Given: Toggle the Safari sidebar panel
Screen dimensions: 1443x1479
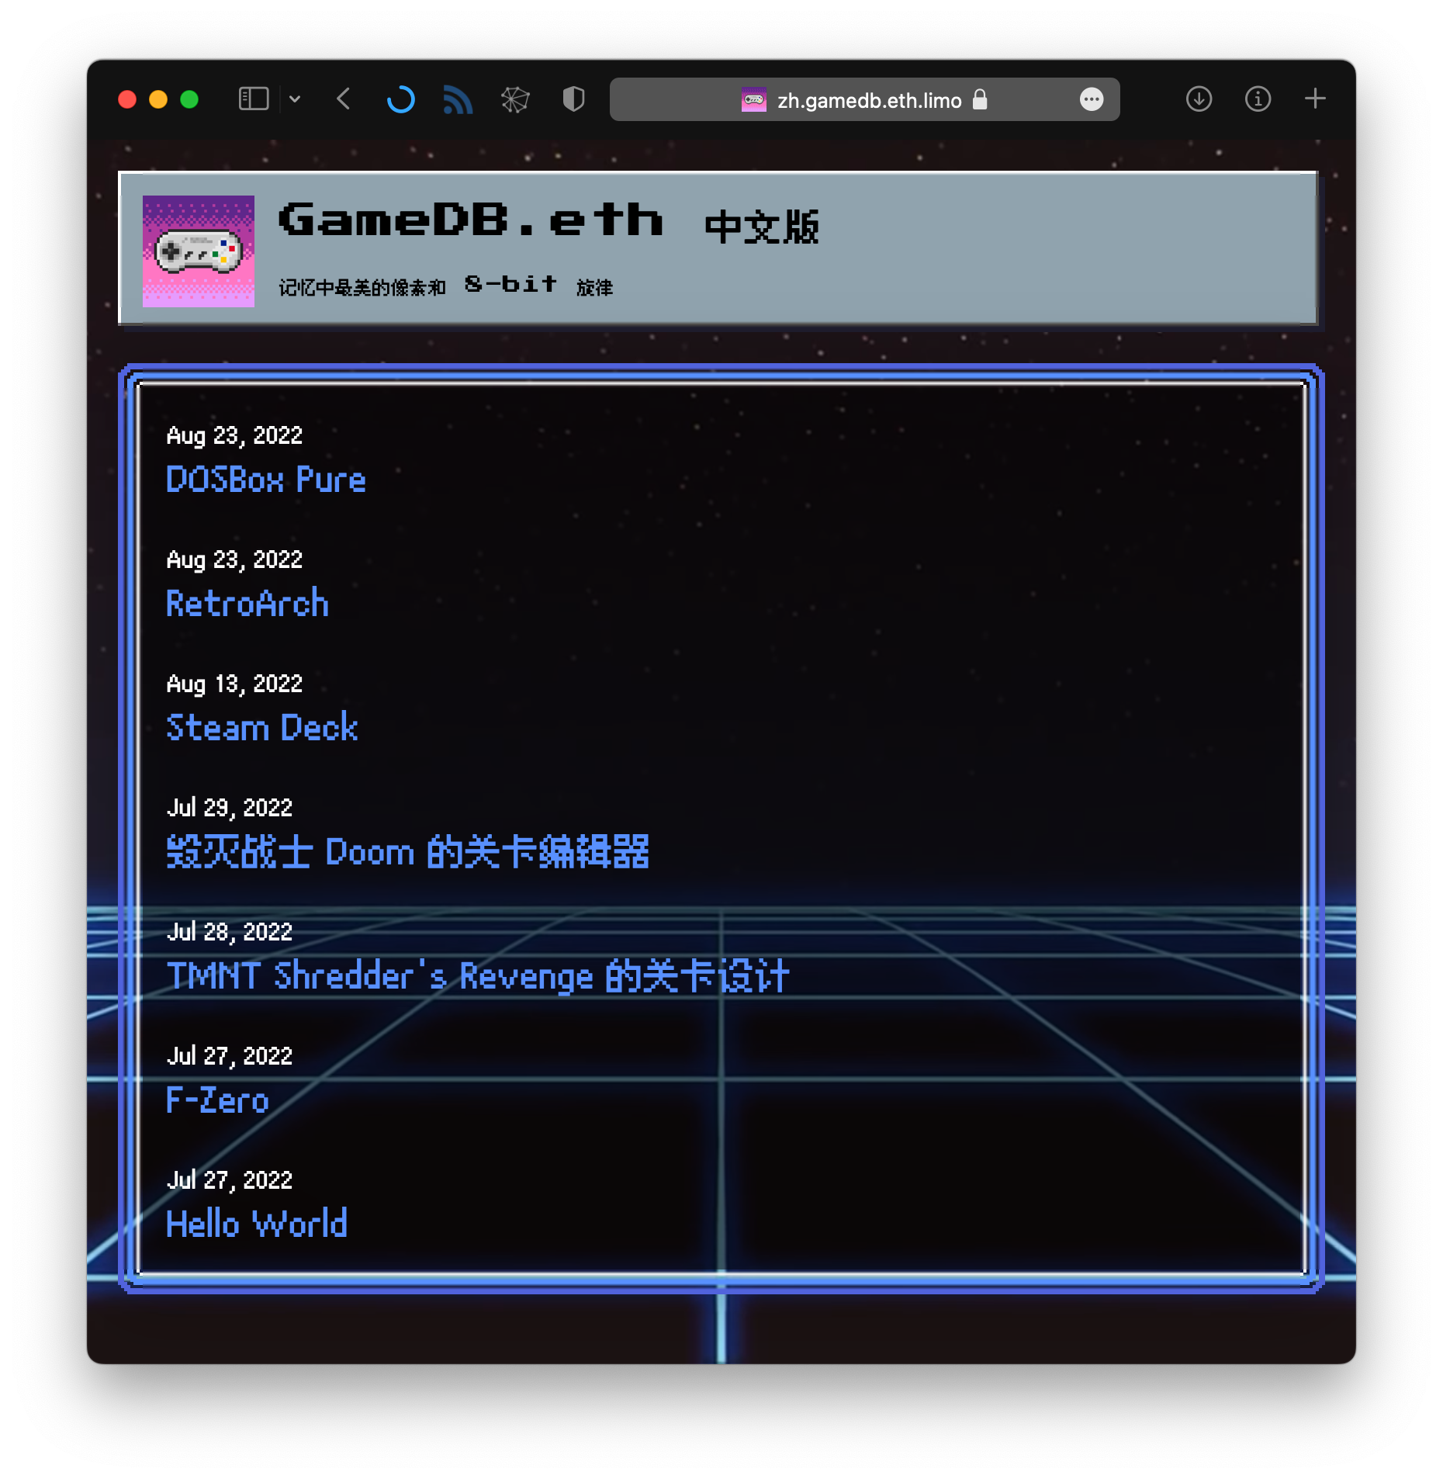Looking at the screenshot, I should [254, 99].
